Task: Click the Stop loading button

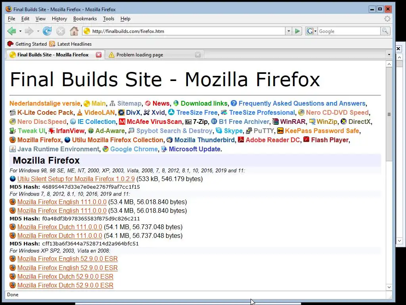Action: coord(61,31)
